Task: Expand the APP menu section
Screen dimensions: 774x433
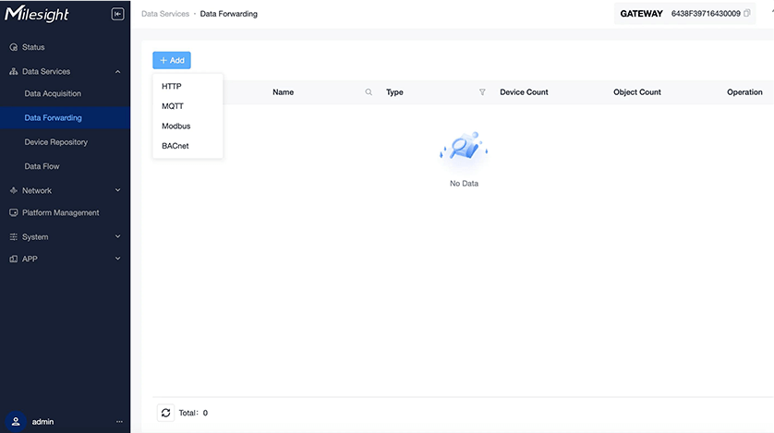Action: [117, 259]
